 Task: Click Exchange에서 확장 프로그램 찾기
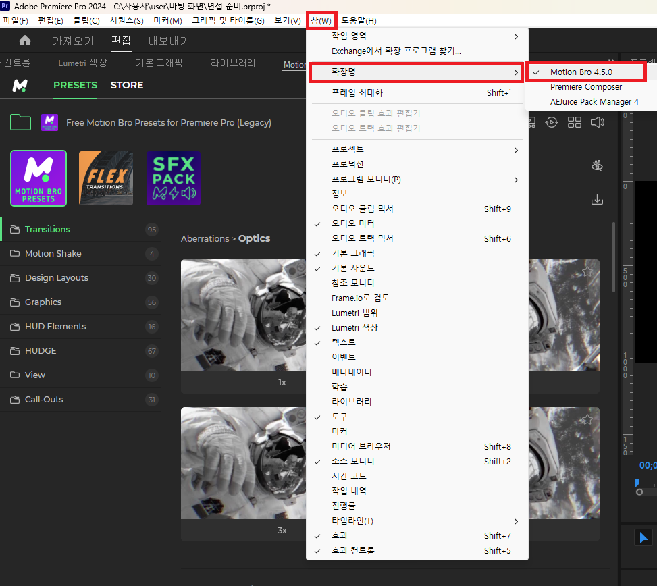click(x=417, y=51)
